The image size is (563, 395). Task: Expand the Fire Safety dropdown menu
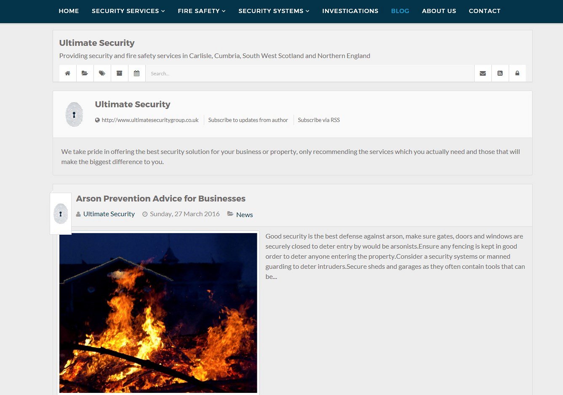tap(201, 11)
